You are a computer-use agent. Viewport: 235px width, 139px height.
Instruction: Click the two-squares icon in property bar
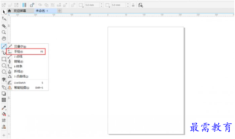point(32,5)
